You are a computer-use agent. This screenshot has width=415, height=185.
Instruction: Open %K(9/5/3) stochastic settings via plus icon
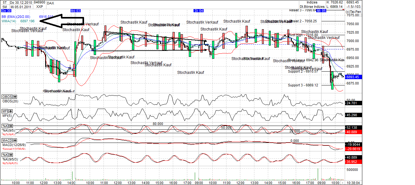pos(11,155)
